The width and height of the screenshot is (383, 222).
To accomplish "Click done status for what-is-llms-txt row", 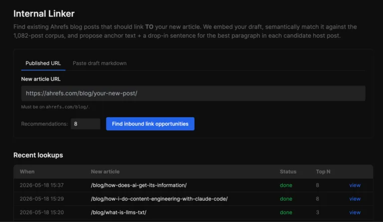I will (x=286, y=213).
